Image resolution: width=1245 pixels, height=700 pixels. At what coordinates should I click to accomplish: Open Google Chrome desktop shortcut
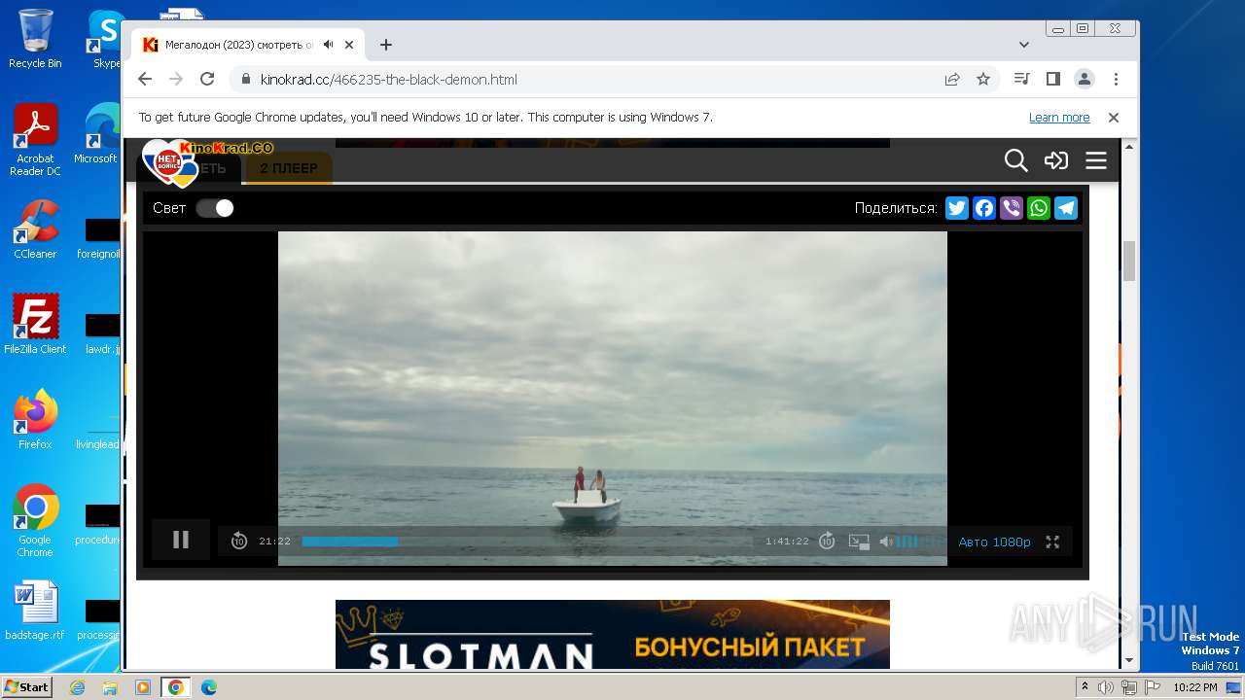pyautogui.click(x=35, y=521)
